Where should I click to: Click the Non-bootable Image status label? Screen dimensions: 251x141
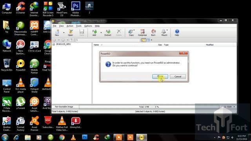(x=64, y=107)
